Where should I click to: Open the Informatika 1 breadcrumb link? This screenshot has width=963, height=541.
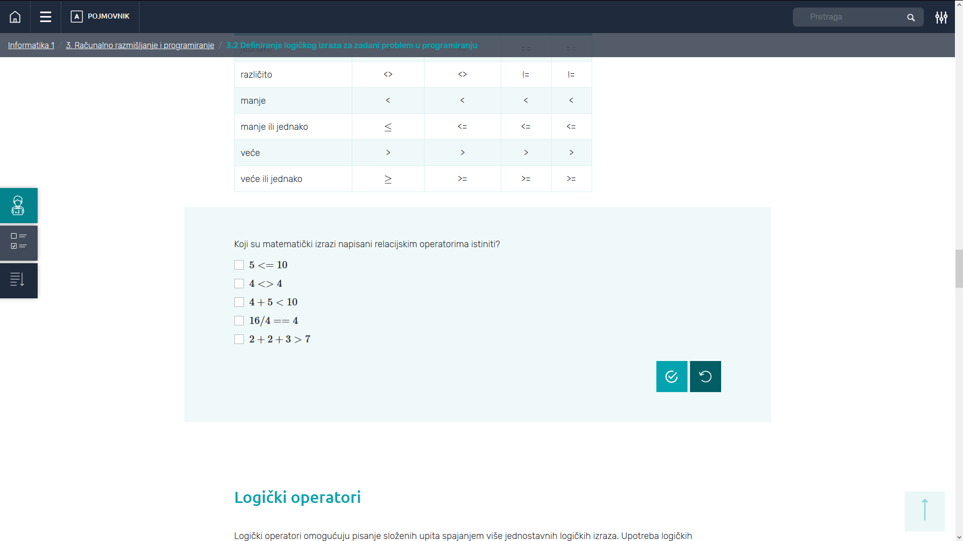31,45
